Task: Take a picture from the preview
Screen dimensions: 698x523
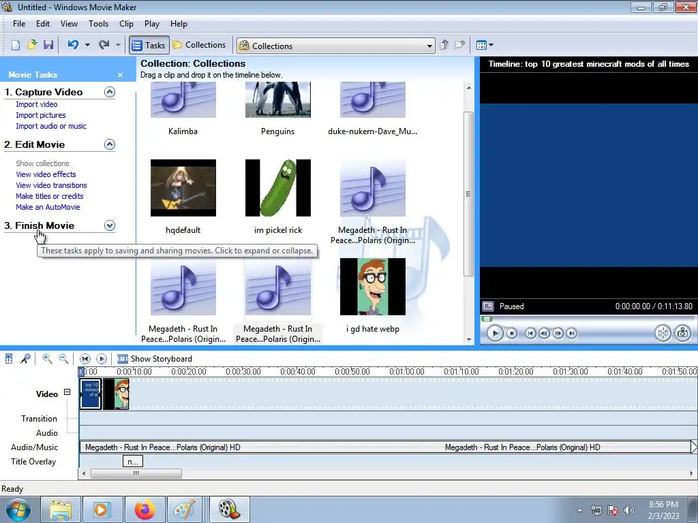Action: pyautogui.click(x=682, y=333)
